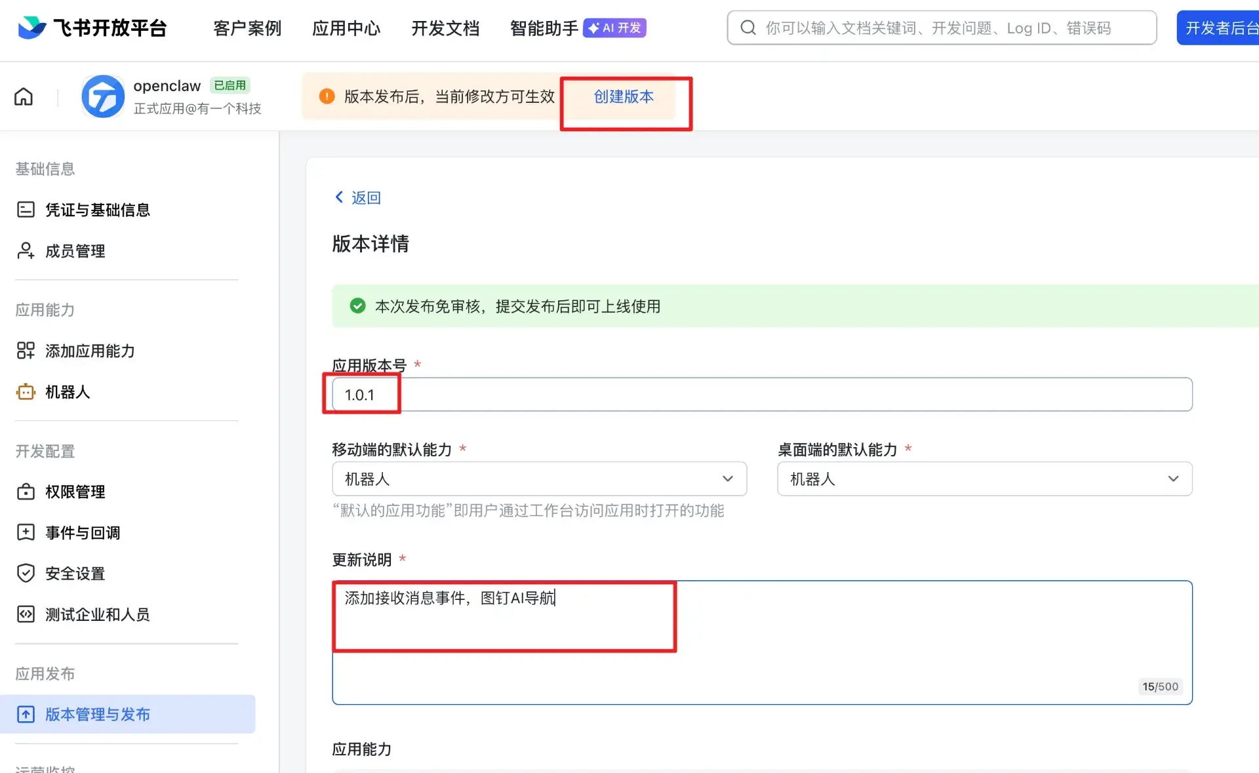This screenshot has height=773, width=1259.
Task: Open 开发文档 top menu
Action: click(445, 28)
